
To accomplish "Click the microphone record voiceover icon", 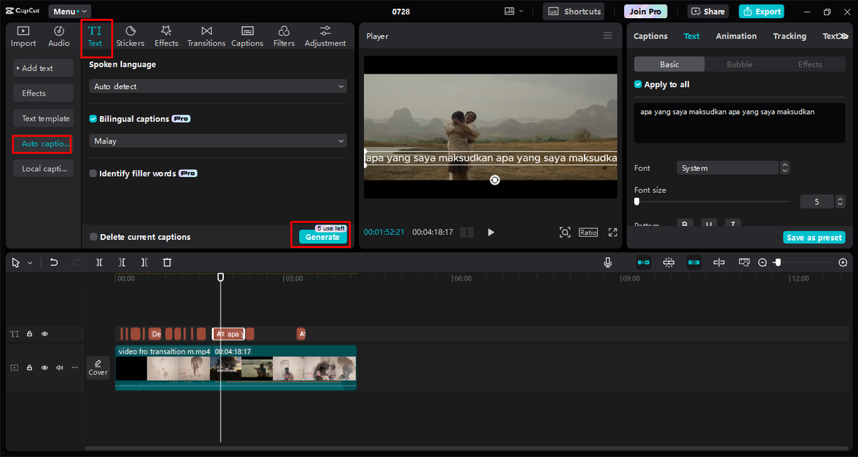I will [608, 263].
